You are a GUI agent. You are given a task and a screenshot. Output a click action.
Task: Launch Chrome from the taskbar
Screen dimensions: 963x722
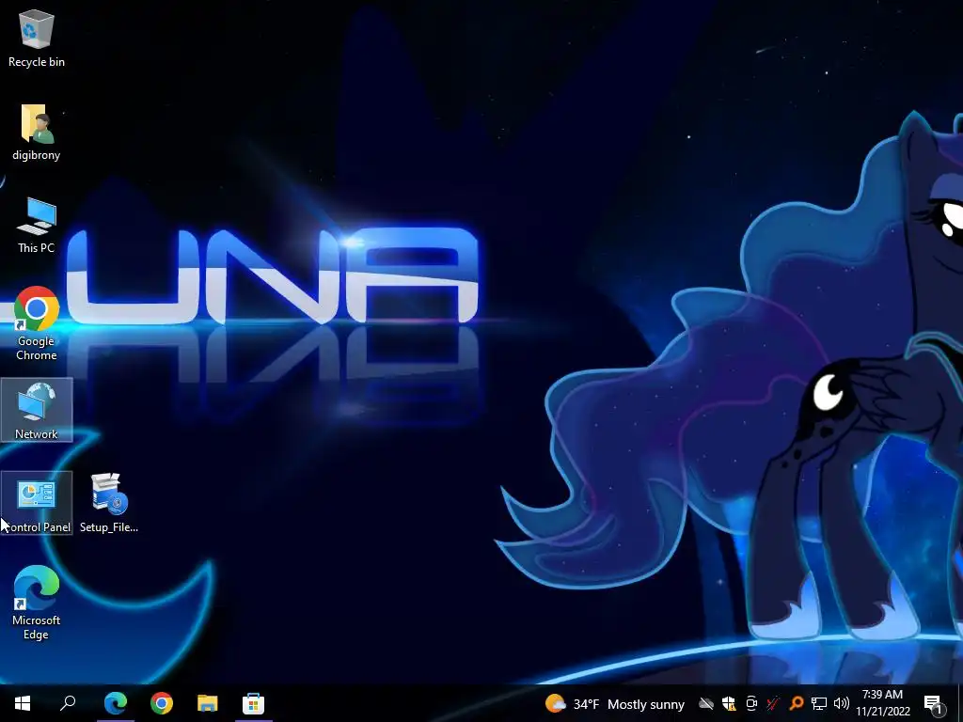tap(162, 703)
